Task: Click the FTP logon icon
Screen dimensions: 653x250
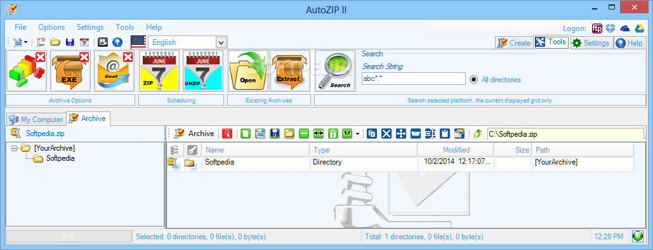Action: click(x=597, y=28)
